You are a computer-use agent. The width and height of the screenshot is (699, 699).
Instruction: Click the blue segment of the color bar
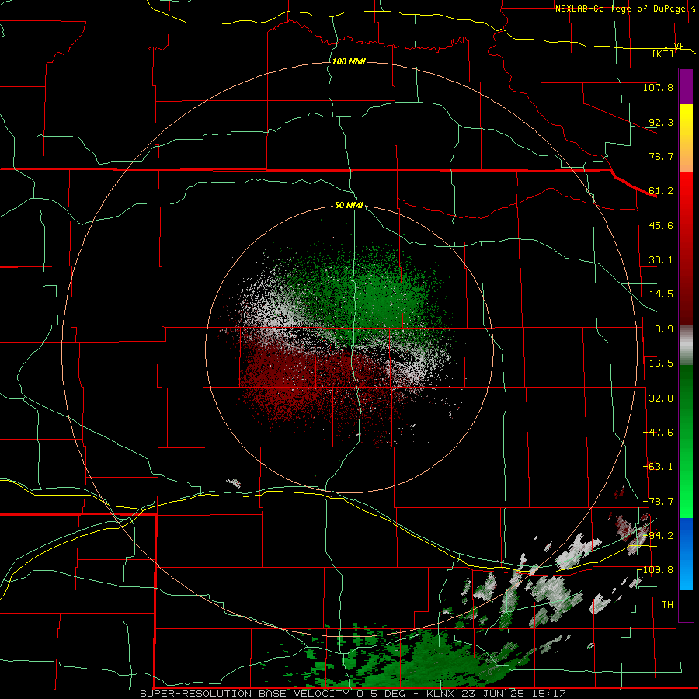point(686,554)
